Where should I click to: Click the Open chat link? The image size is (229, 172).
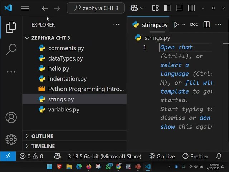point(176,47)
